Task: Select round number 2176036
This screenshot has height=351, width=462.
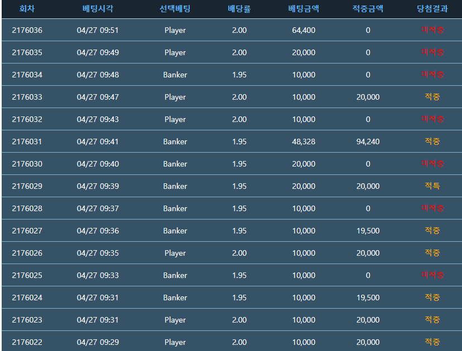Action: point(27,30)
